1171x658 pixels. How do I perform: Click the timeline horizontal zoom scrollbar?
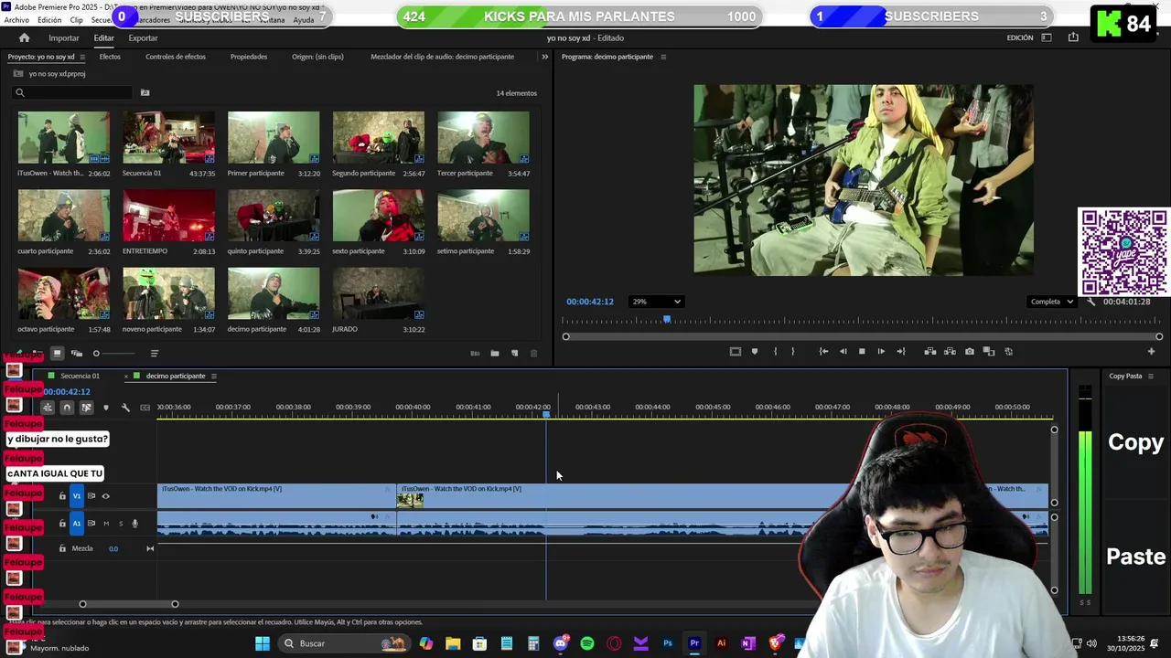coord(128,604)
